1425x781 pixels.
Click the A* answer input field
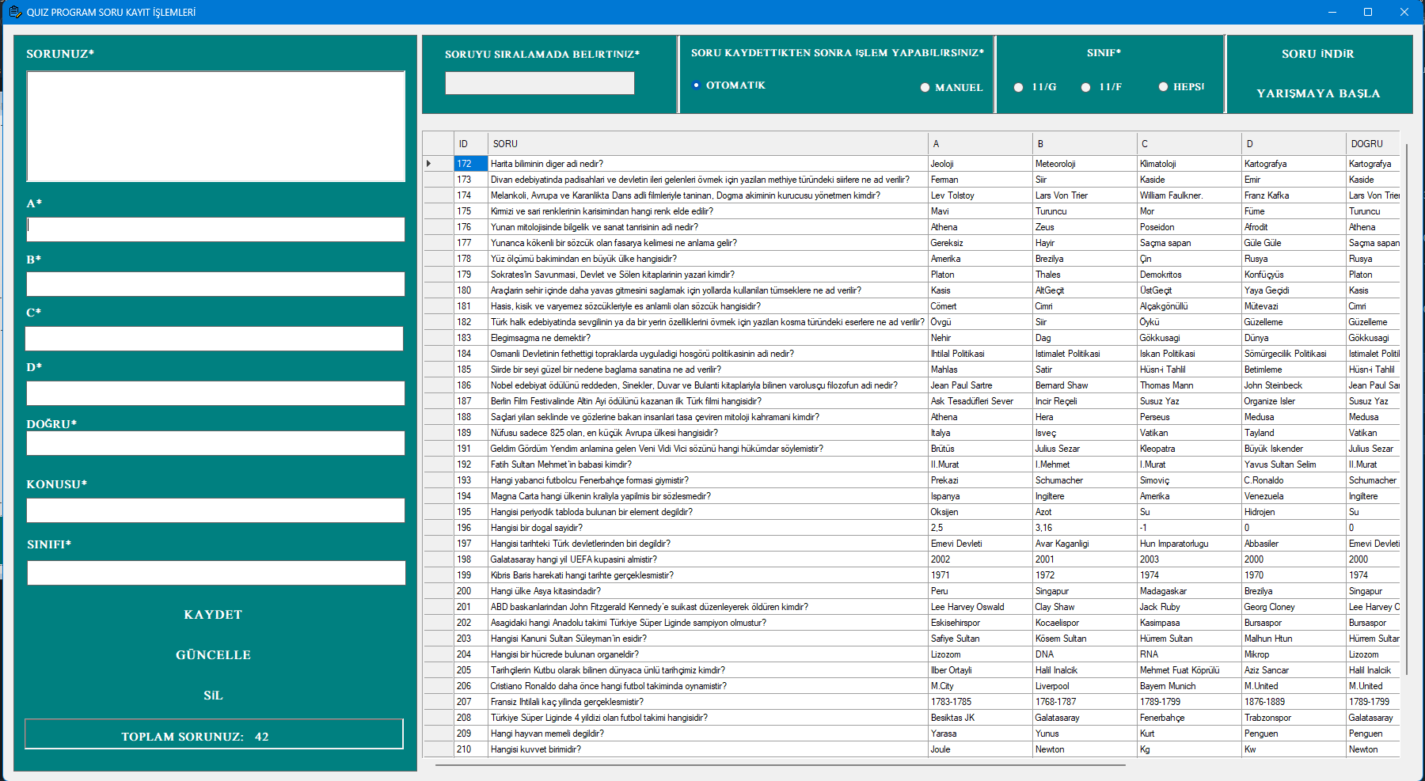click(215, 229)
